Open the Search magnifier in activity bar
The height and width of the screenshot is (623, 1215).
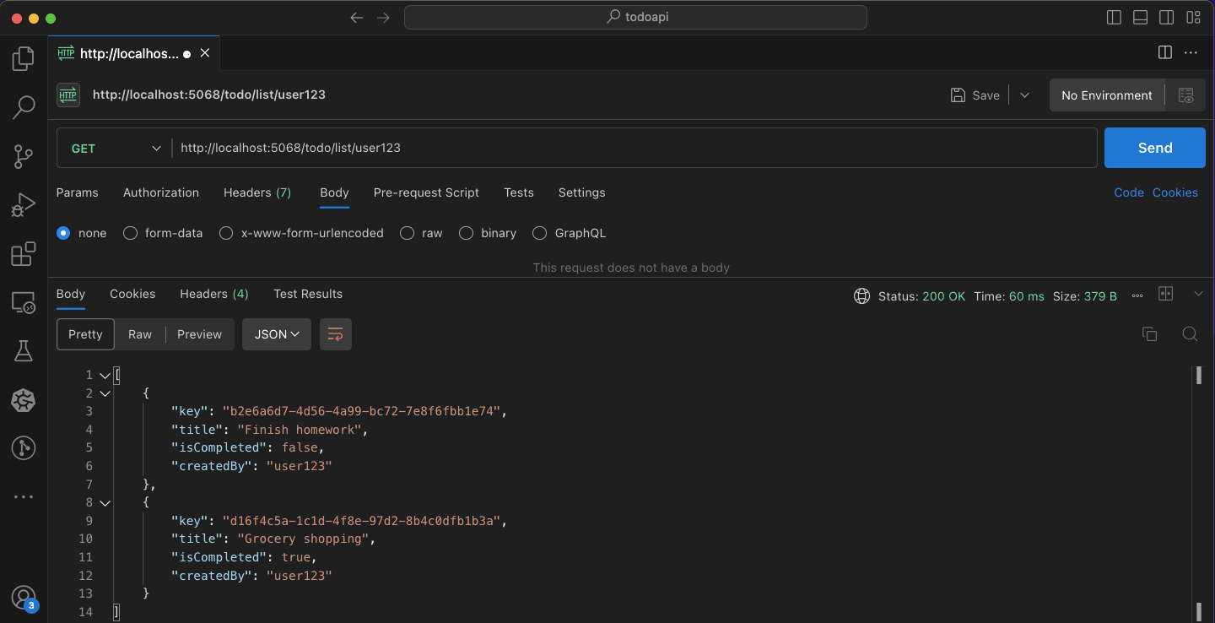[24, 107]
